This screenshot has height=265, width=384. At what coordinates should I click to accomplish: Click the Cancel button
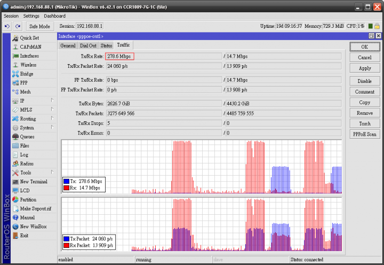365,57
